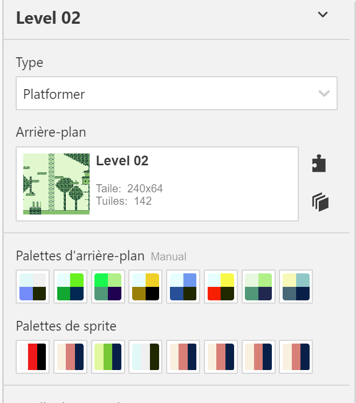Image resolution: width=356 pixels, height=403 pixels.
Task: Click the Manual label next to palettes
Action: (168, 257)
